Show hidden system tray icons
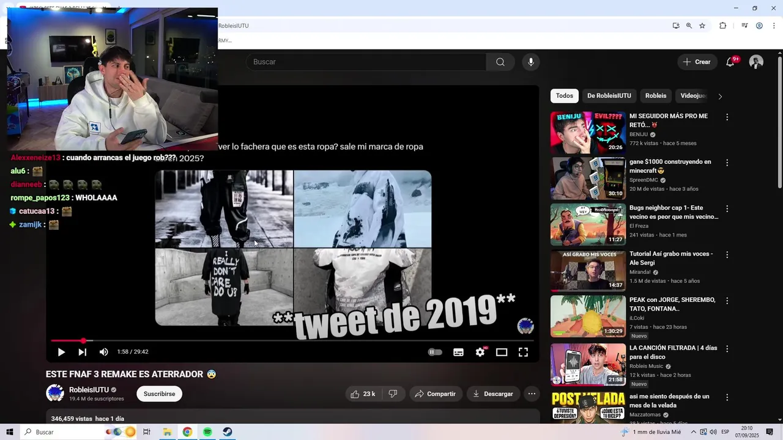Image resolution: width=783 pixels, height=440 pixels. coord(693,432)
